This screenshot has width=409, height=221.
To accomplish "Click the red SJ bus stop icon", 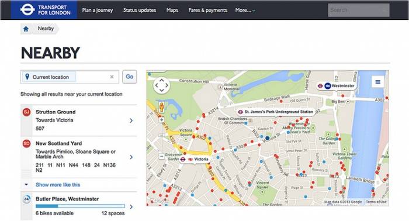I will (26, 112).
